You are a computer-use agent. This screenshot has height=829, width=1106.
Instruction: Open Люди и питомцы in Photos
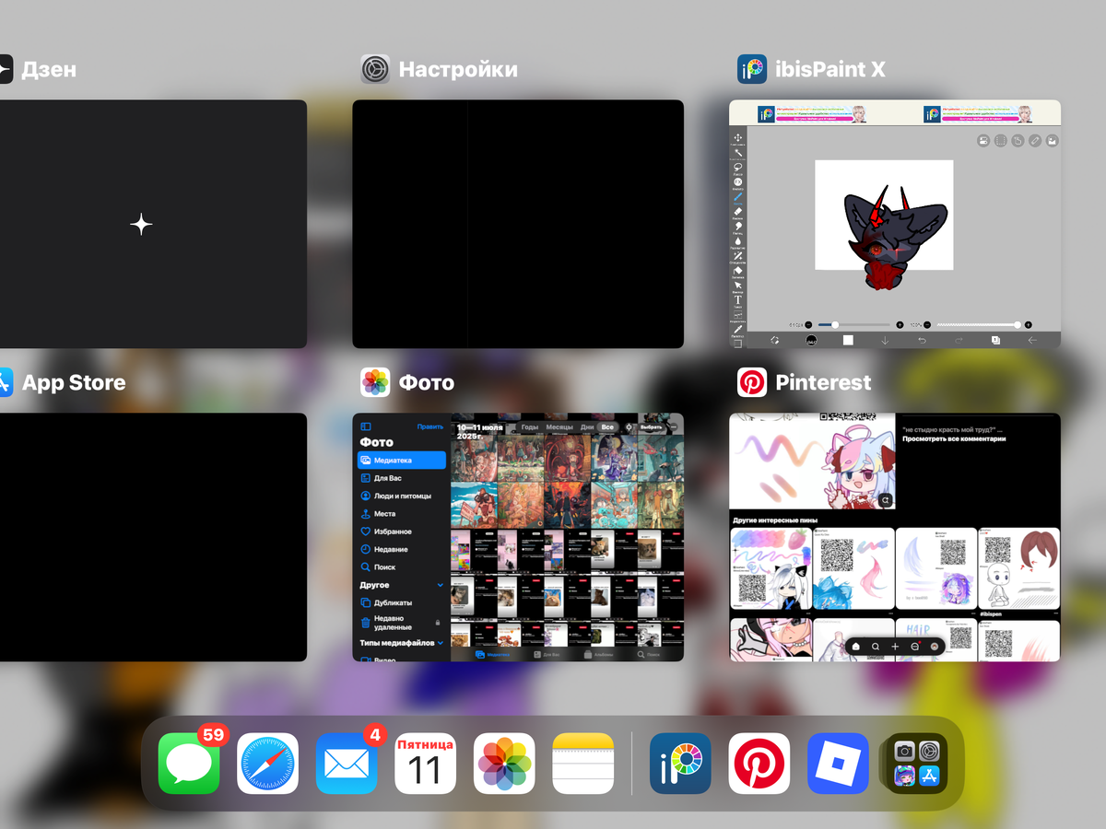(x=402, y=496)
